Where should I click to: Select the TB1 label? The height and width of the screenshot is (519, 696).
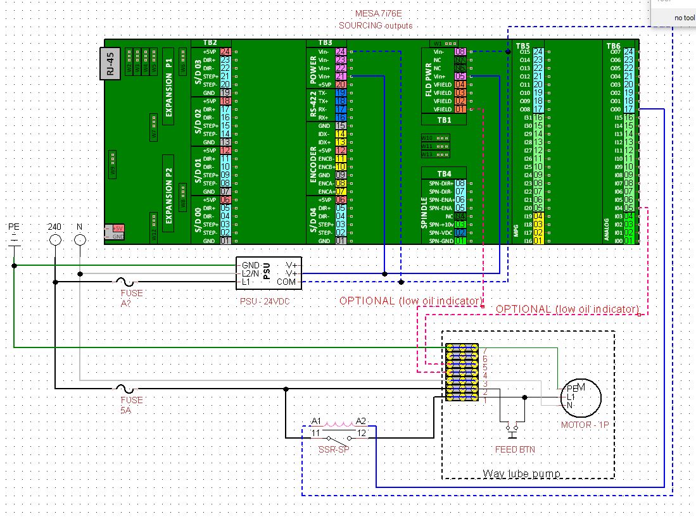pyautogui.click(x=444, y=120)
